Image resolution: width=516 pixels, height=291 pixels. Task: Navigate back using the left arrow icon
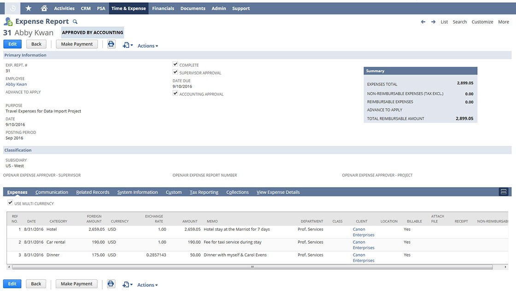click(x=422, y=22)
